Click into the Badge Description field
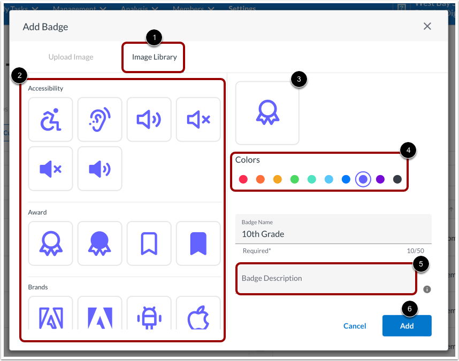Viewport: 459px width, 361px height. pyautogui.click(x=326, y=279)
